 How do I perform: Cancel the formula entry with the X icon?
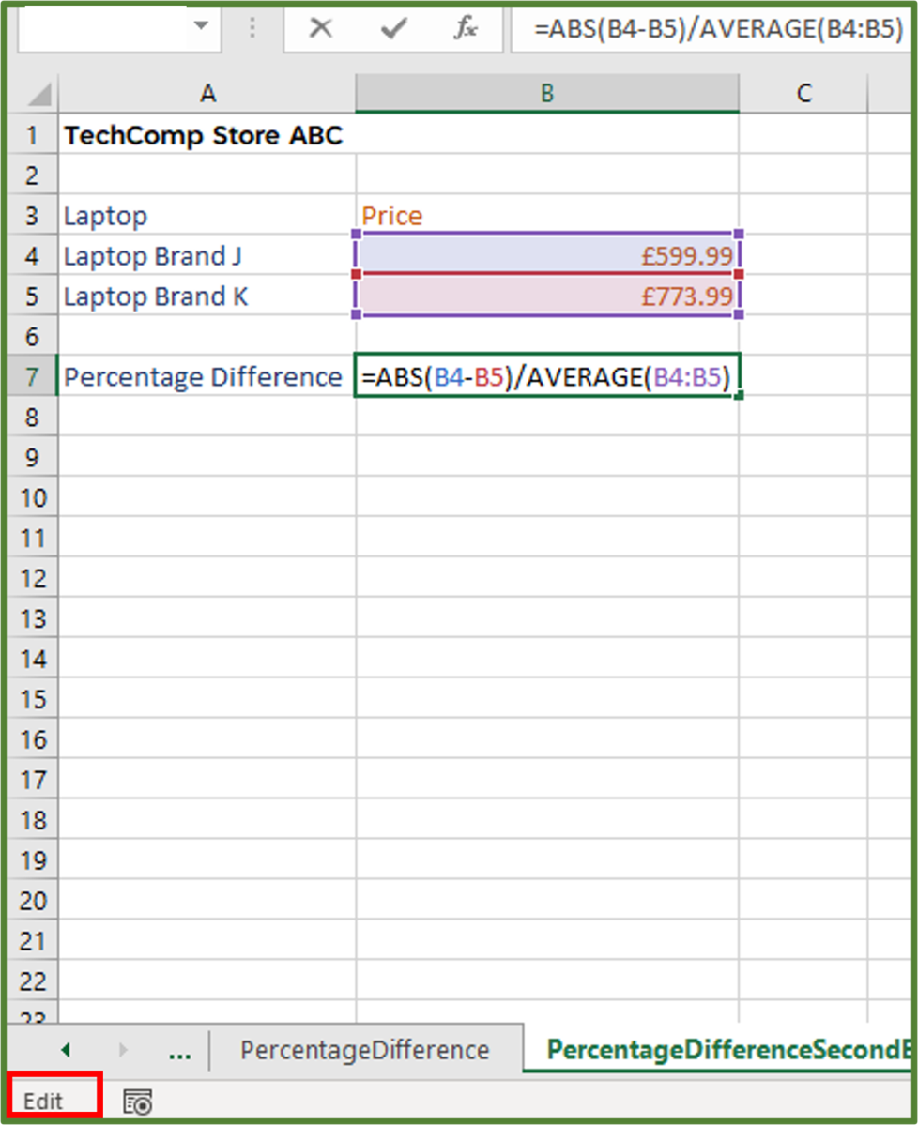tap(321, 29)
